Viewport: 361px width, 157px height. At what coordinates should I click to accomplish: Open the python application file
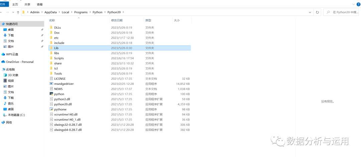tap(59, 94)
